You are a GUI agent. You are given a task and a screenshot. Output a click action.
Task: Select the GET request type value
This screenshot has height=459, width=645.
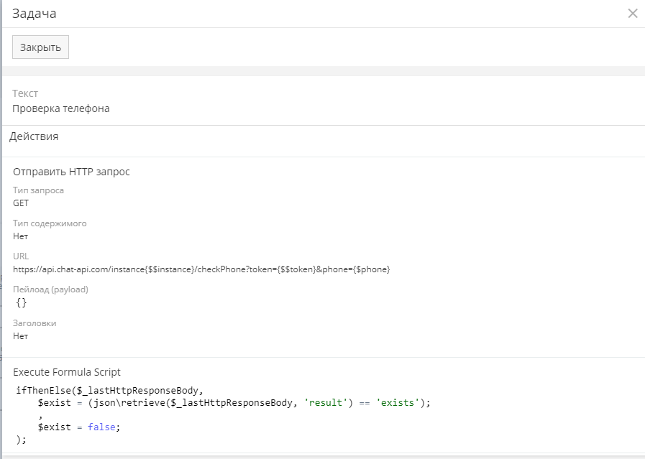(21, 203)
